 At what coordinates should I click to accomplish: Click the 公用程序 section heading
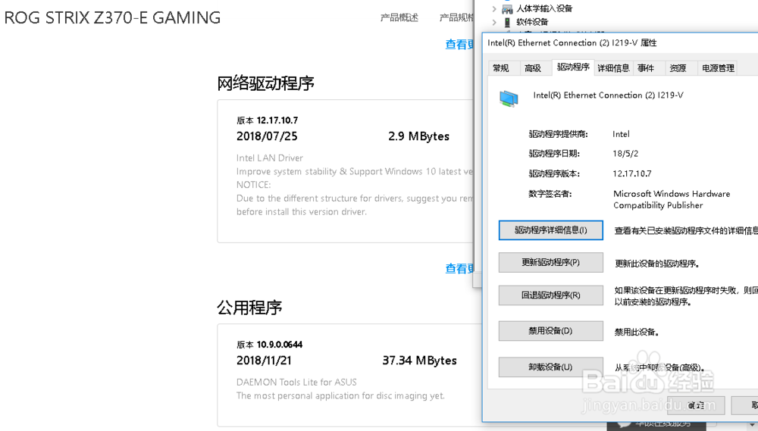249,308
